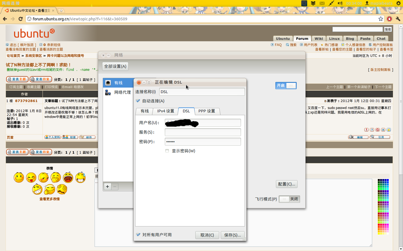
Task: Toggle the 自动连接(A) checkbox
Action: coord(138,101)
